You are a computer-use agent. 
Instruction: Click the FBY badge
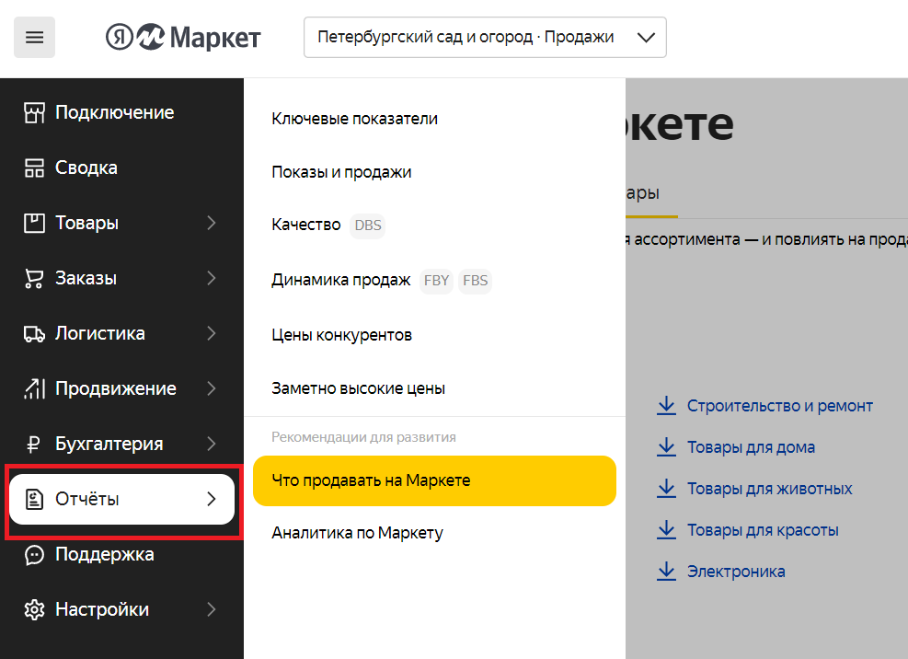point(436,281)
